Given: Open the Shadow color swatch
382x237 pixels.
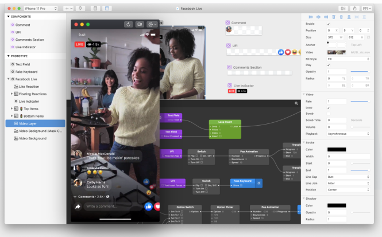Looking at the screenshot, I should click(x=337, y=205).
